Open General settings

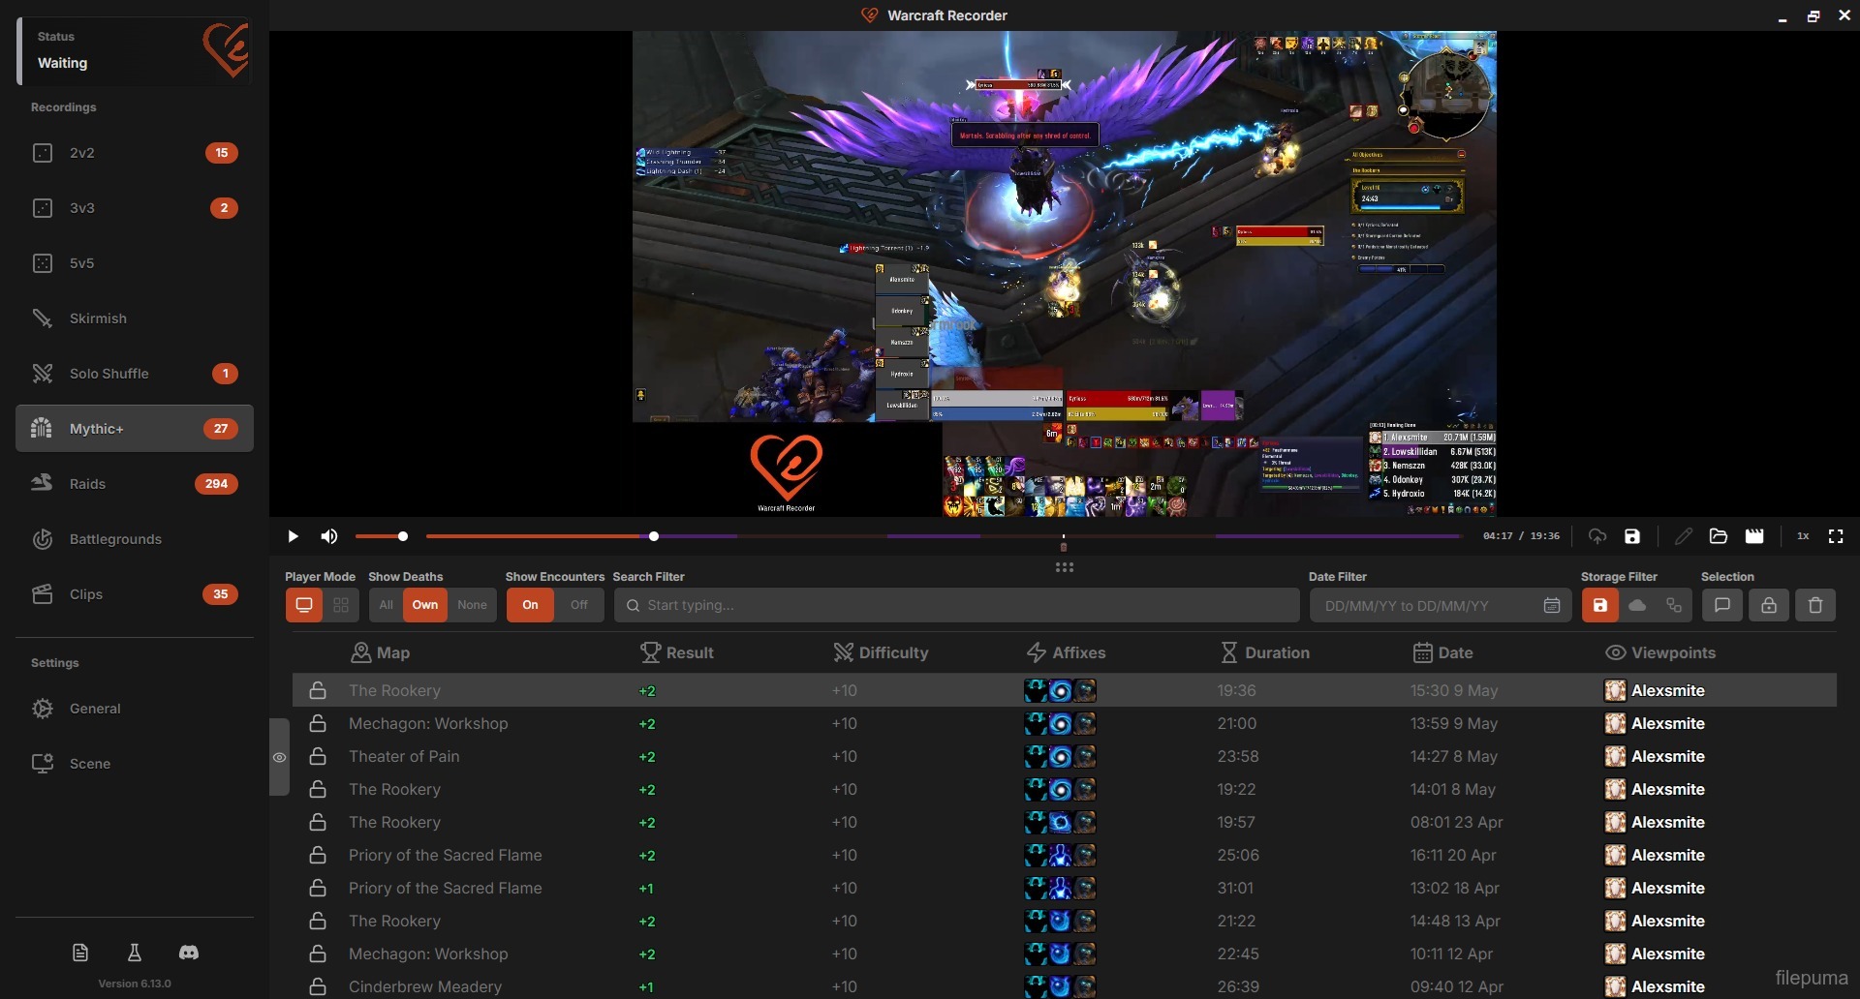tap(95, 709)
